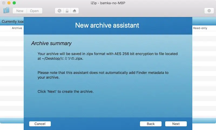Click the Archive summary heading

coord(51,43)
